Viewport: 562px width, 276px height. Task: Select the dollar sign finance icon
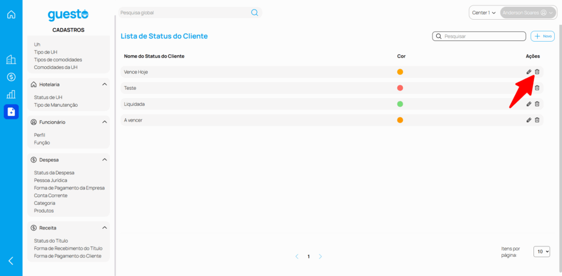[11, 77]
